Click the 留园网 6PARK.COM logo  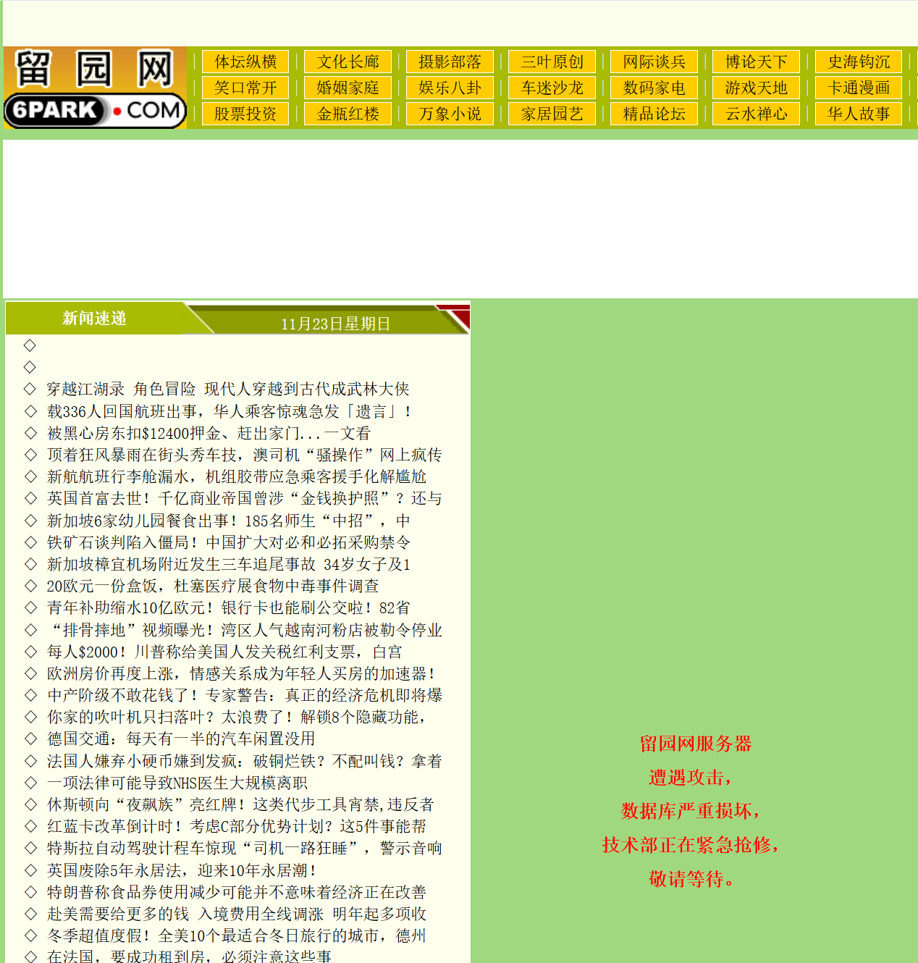95,88
